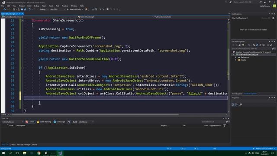The image size is (277, 156).
Task: Open the Build + IntelliSense dropdown
Action: (x=83, y=122)
